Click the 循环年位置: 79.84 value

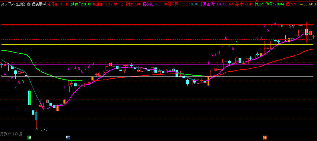coord(269,4)
